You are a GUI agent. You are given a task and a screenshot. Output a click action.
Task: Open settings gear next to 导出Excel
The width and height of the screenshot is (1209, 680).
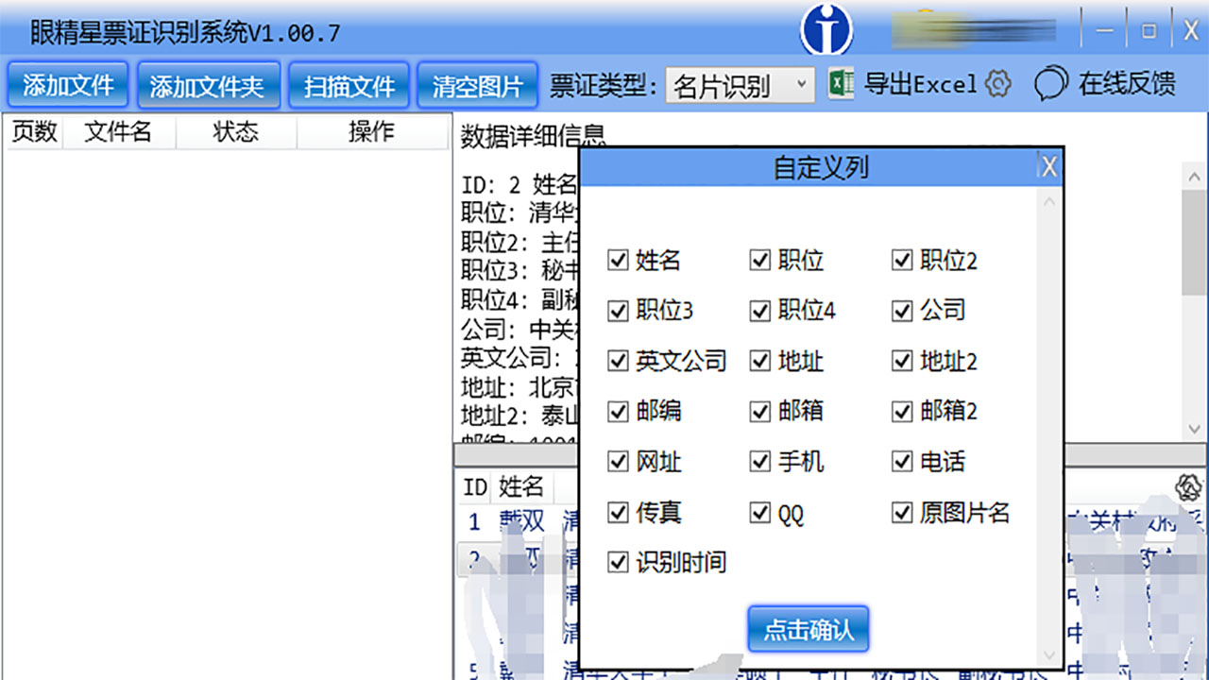(997, 84)
